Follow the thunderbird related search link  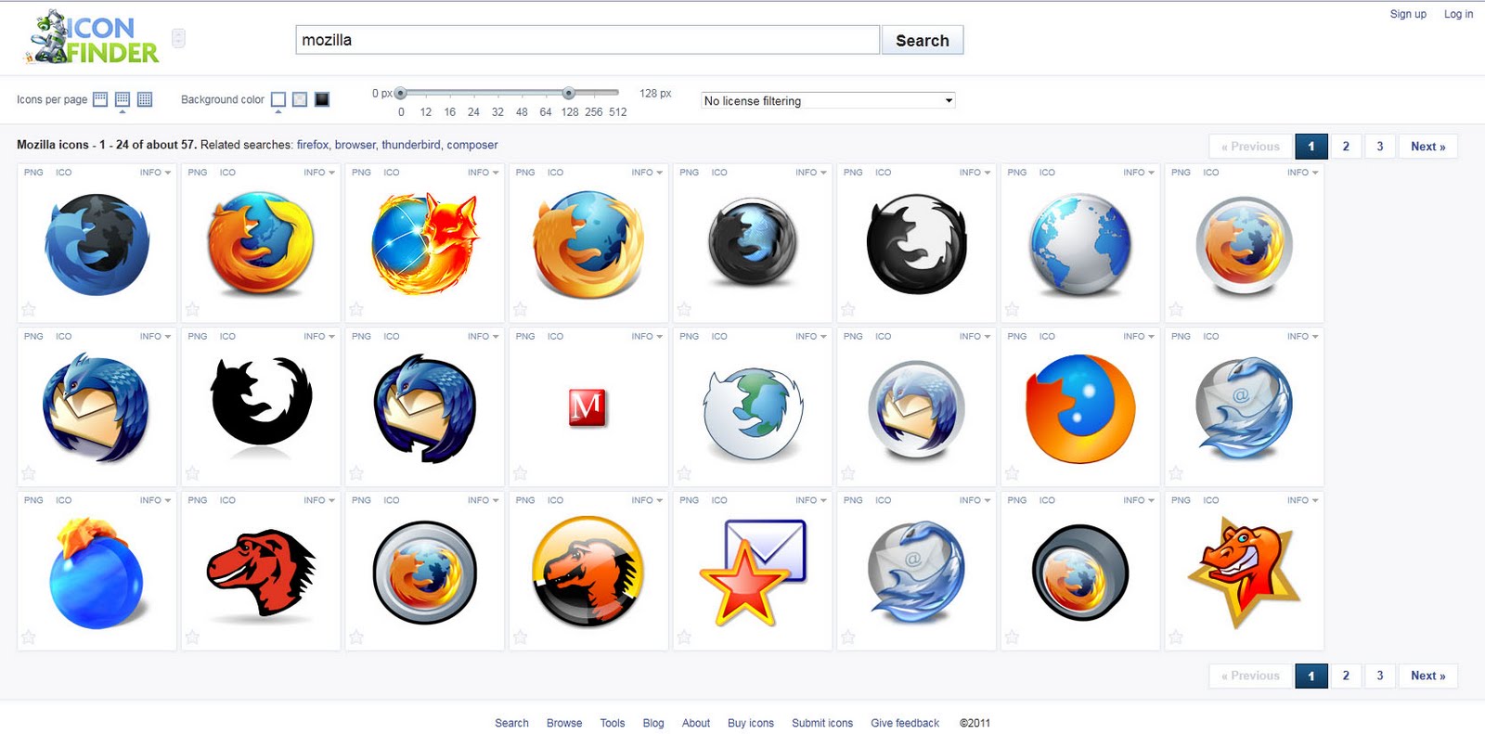coord(411,145)
